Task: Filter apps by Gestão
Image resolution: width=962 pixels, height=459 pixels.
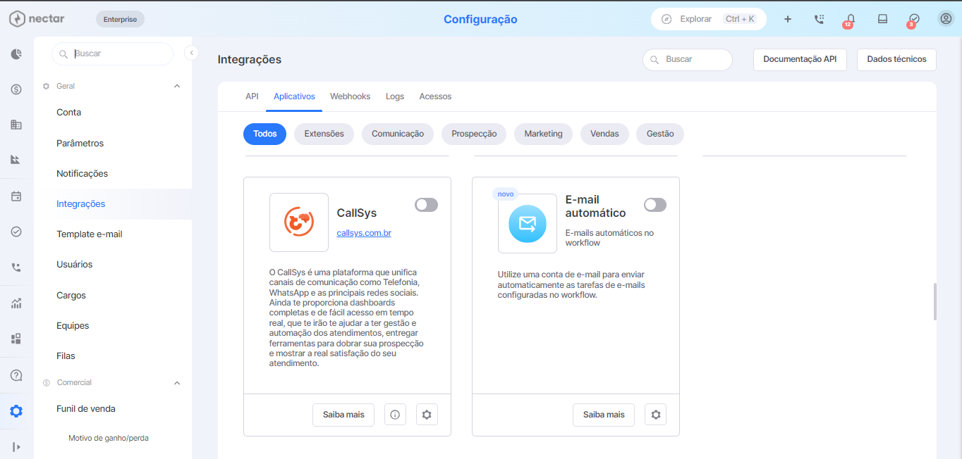Action: (660, 134)
